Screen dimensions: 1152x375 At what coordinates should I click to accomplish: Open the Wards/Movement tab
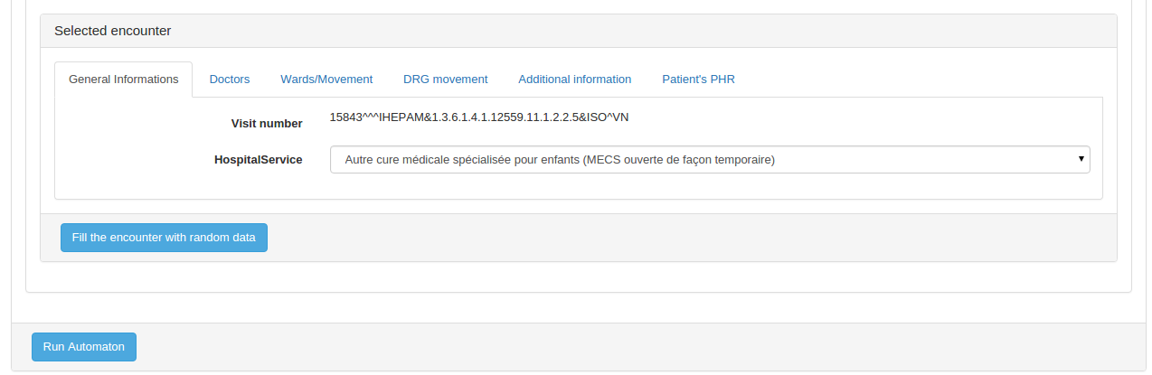pos(326,80)
